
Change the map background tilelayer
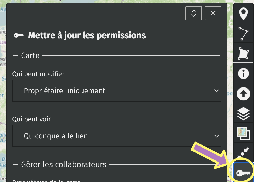point(243,133)
